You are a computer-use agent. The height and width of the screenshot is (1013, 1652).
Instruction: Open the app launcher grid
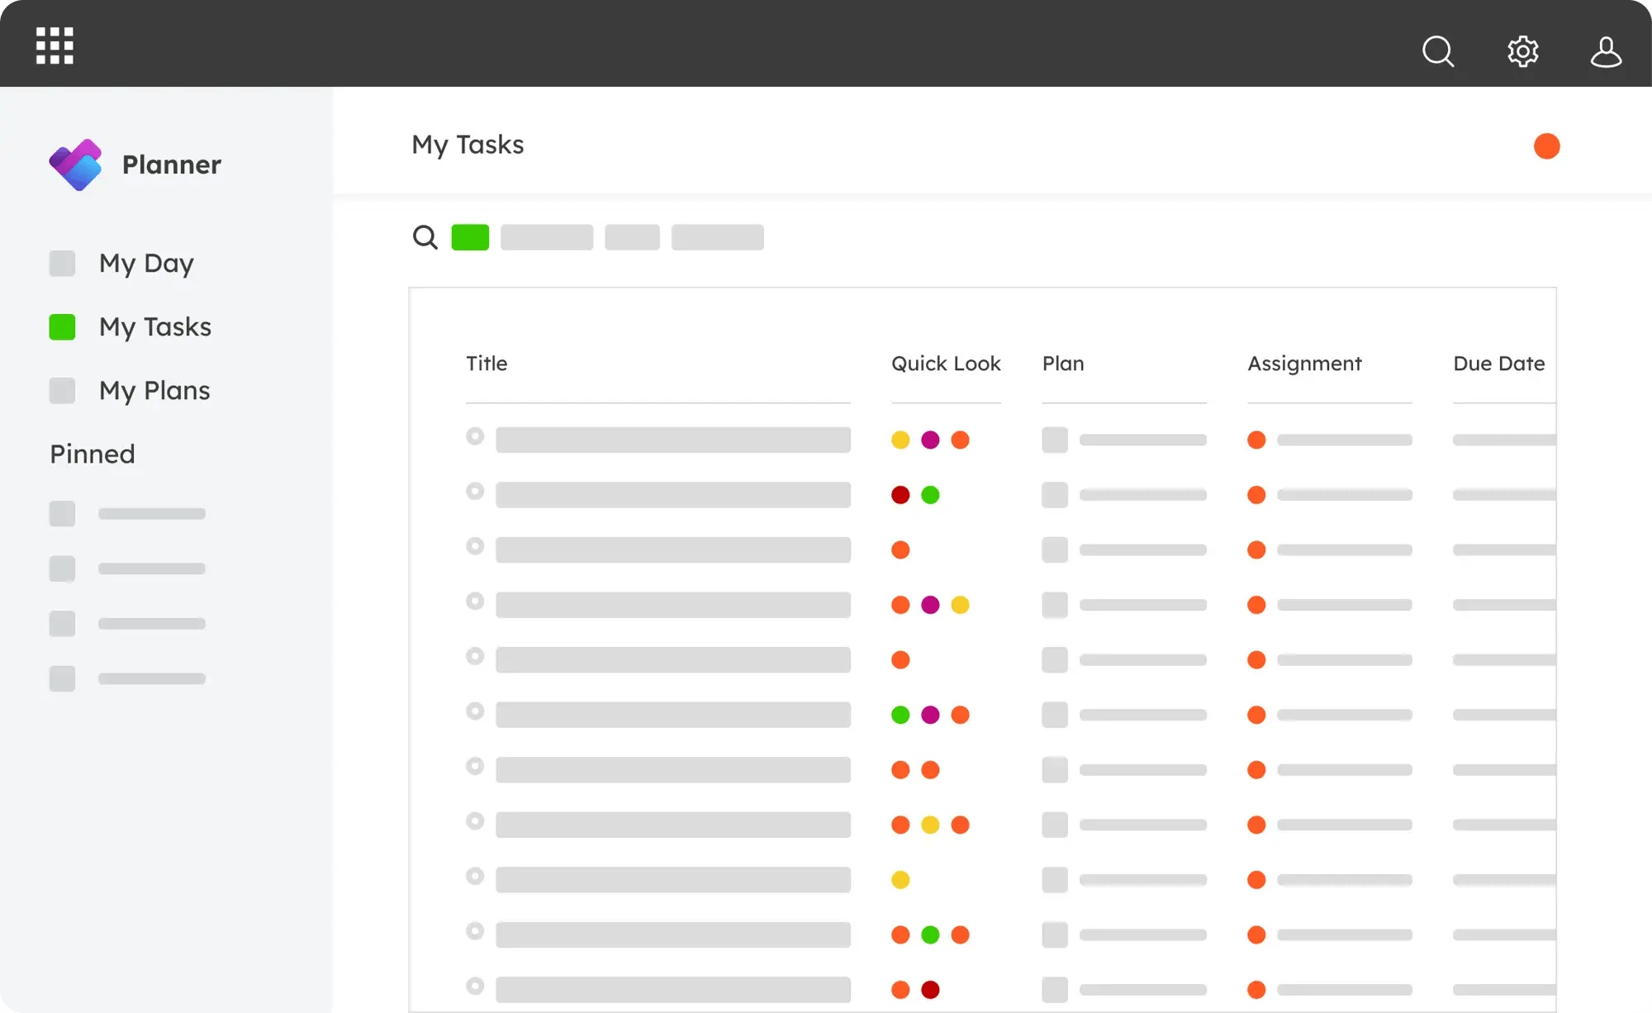click(x=55, y=45)
